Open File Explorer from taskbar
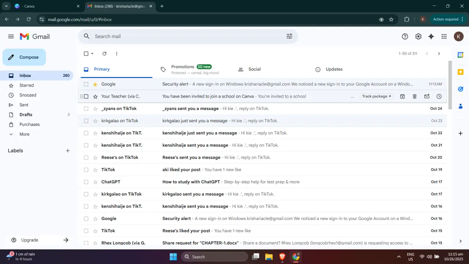Screen dimensions: 469x264 pos(269,257)
